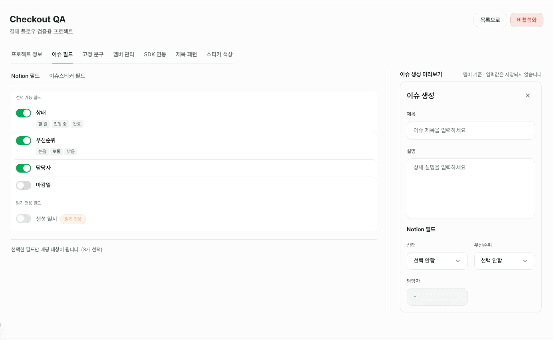Switch to the 프로젝트 정보 tab
The image size is (553, 340).
pyautogui.click(x=26, y=54)
